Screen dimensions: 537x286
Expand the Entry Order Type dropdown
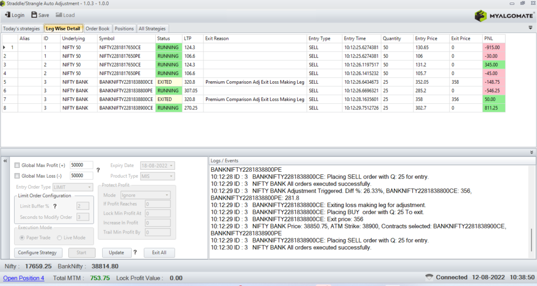click(x=90, y=187)
